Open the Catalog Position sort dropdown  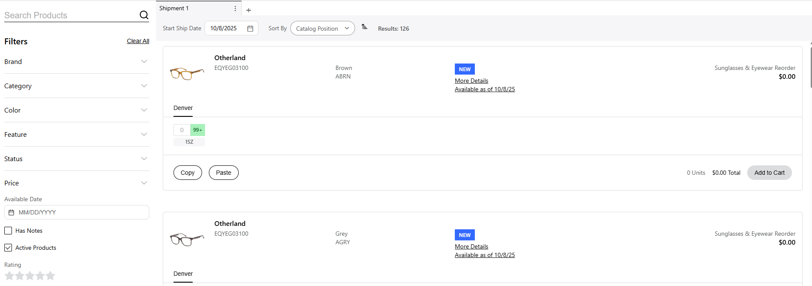click(322, 29)
